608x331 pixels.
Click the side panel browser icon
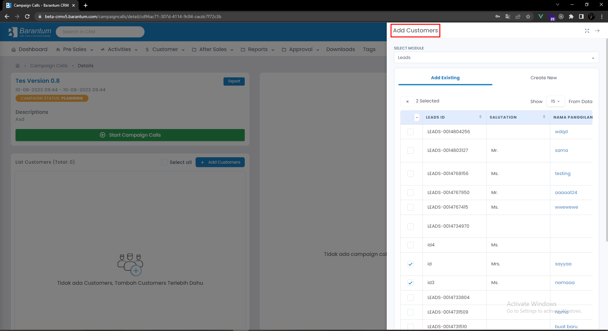tap(581, 16)
